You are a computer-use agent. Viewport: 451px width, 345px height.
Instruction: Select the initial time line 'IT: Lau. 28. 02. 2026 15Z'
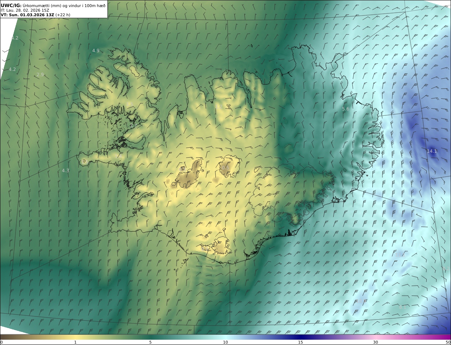25,10
